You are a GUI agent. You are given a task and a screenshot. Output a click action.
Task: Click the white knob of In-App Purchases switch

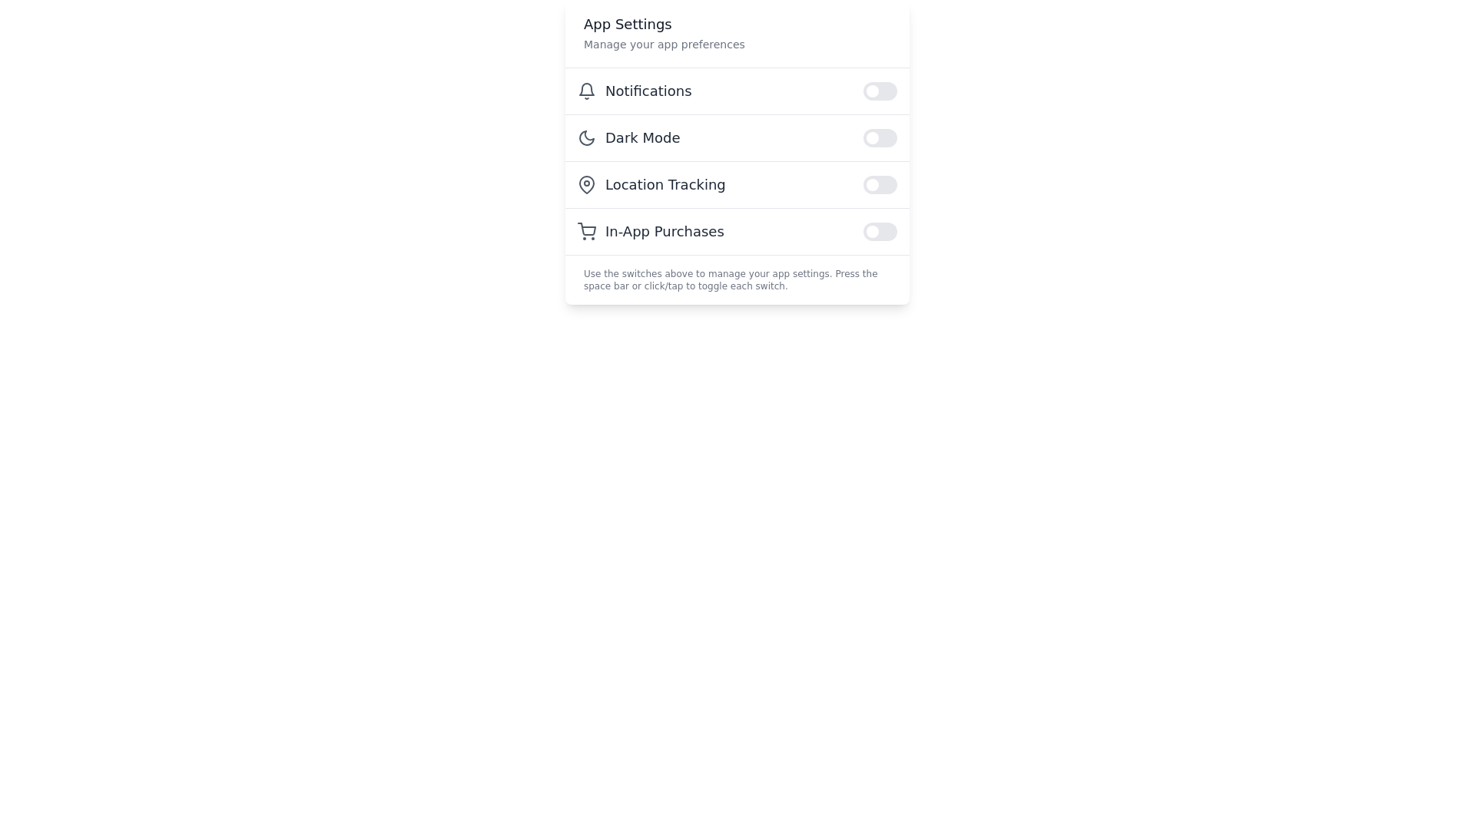pos(873,232)
